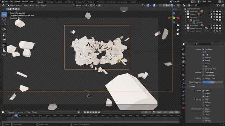Open the Scene properties tab

[183, 65]
